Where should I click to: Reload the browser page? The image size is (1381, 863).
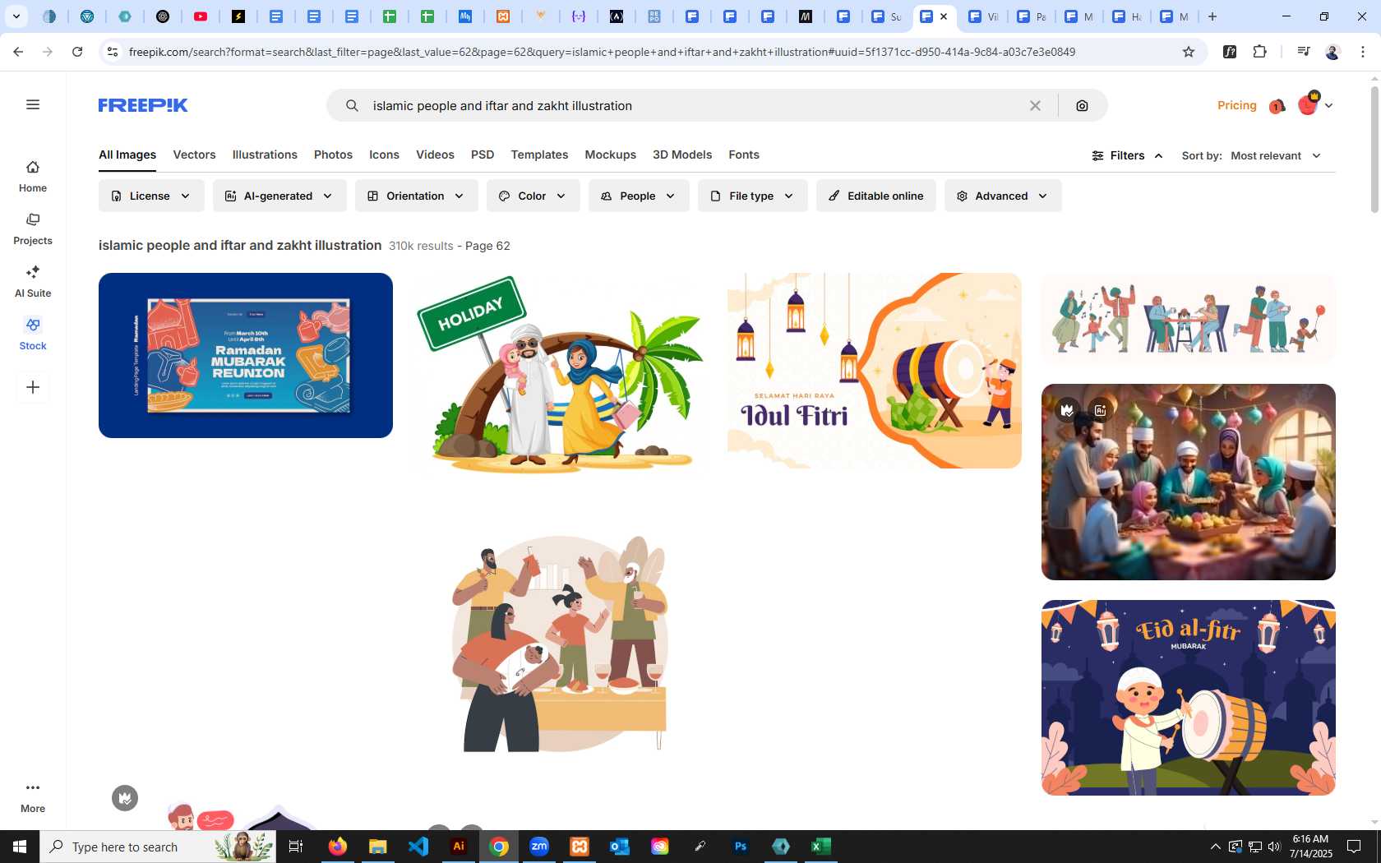pos(77,52)
